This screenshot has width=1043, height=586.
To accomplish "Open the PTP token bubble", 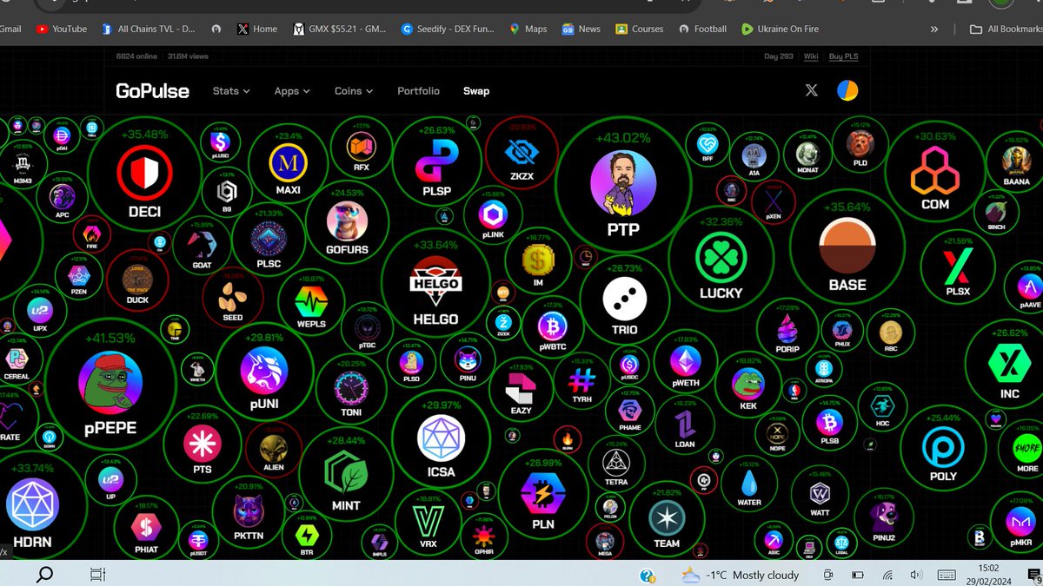I will click(622, 186).
